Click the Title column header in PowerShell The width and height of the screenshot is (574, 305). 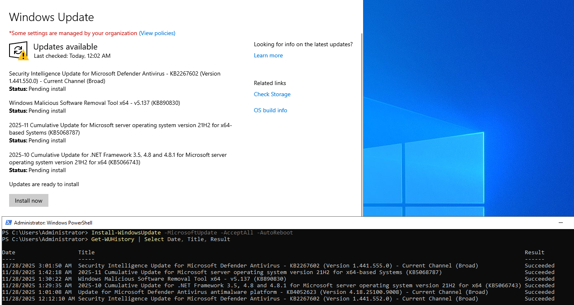(x=86, y=252)
